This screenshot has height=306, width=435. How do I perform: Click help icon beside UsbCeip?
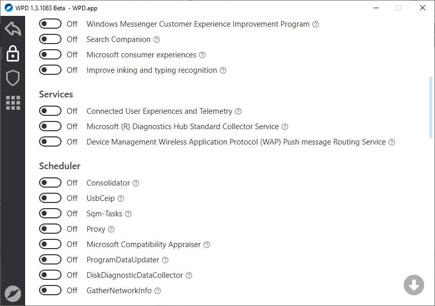121,198
